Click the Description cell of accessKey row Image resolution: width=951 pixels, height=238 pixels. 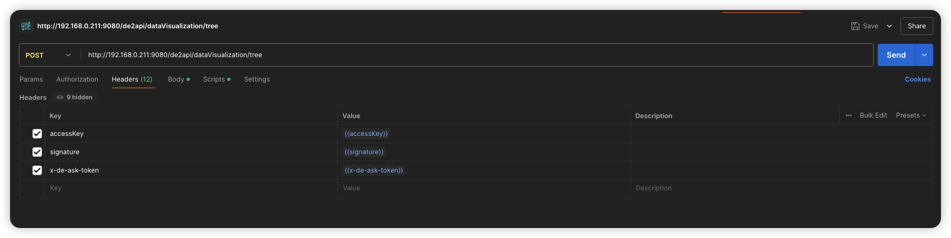point(782,134)
